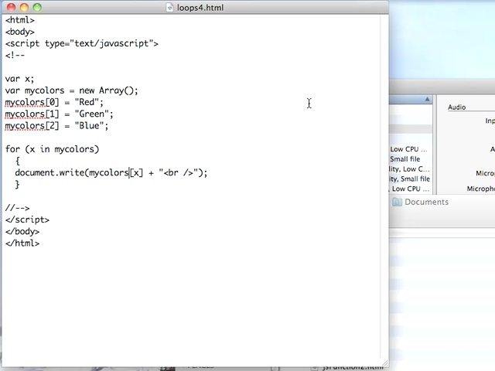Click the "var mycolors = new Array();" line
This screenshot has height=371, width=495.
(72, 90)
